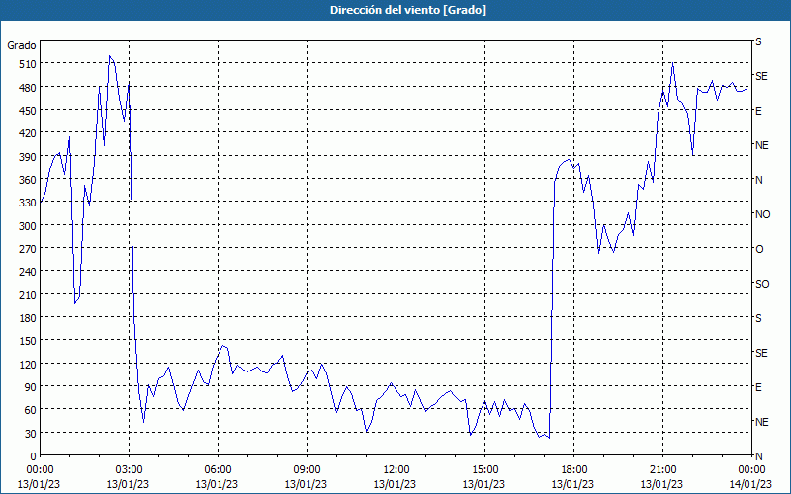The width and height of the screenshot is (791, 494).
Task: Click the '13/01/23' date under 18:00
Action: (572, 484)
